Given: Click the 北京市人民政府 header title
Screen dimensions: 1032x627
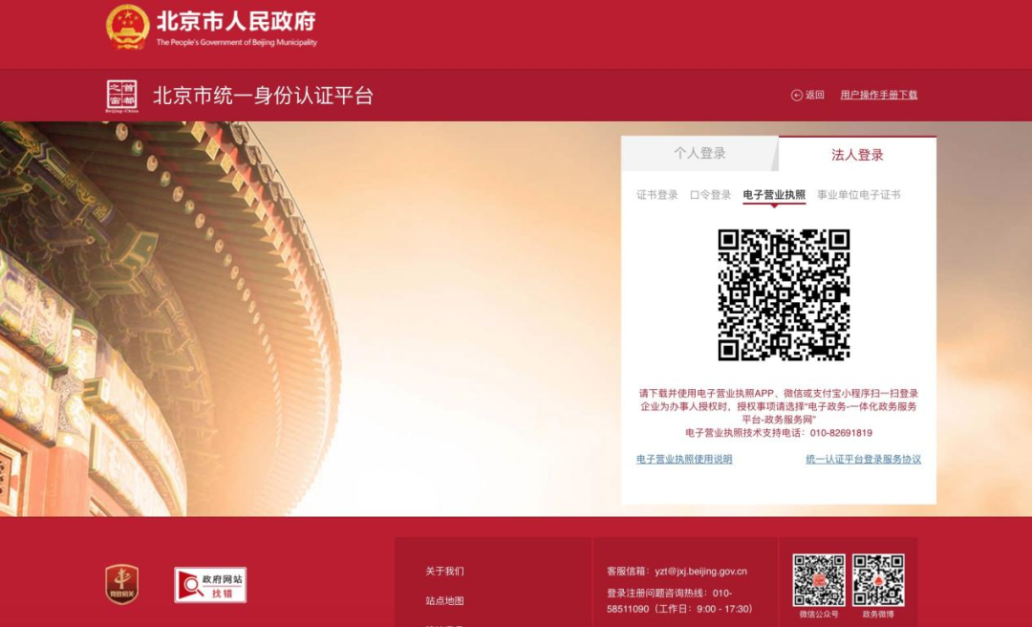Looking at the screenshot, I should (236, 22).
